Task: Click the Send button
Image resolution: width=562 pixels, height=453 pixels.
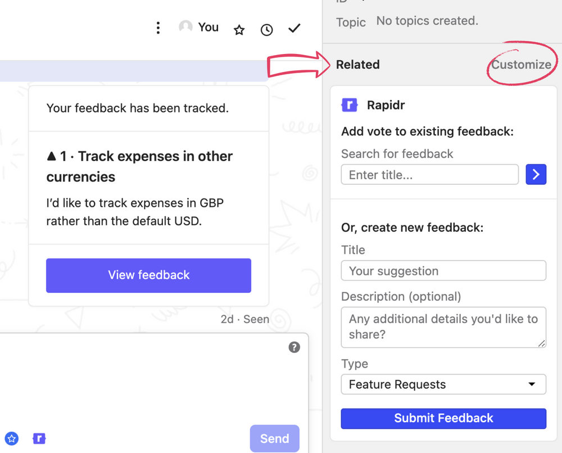Action: [274, 438]
